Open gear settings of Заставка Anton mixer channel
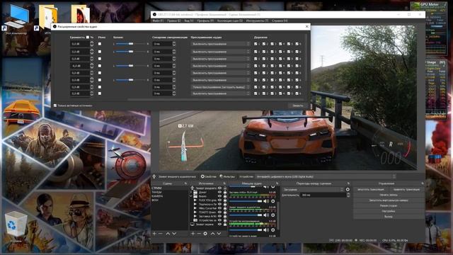This screenshot has height=255, width=453. point(273,201)
